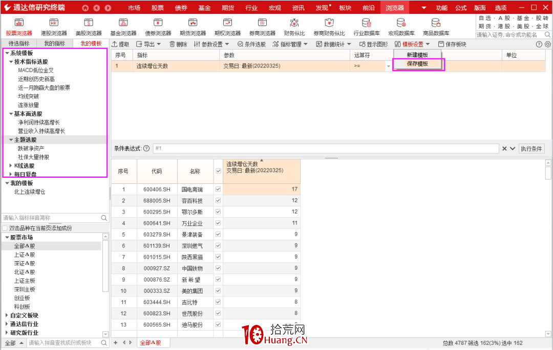Click the magnifier next to indicator search field
553x350 pixels.
[x=104, y=218]
